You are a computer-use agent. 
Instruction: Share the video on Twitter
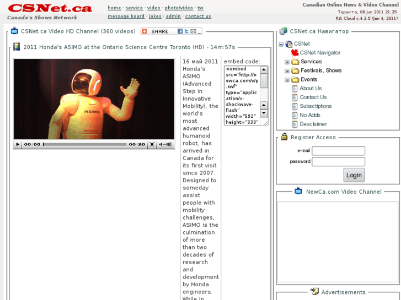186,31
